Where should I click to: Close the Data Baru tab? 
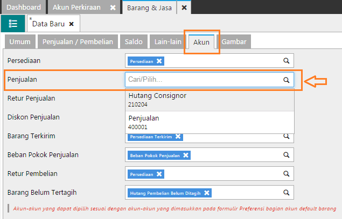(x=71, y=24)
